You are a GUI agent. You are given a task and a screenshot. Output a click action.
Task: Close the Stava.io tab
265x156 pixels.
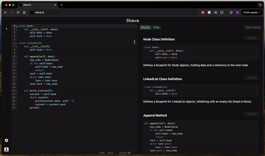(x=55, y=5)
